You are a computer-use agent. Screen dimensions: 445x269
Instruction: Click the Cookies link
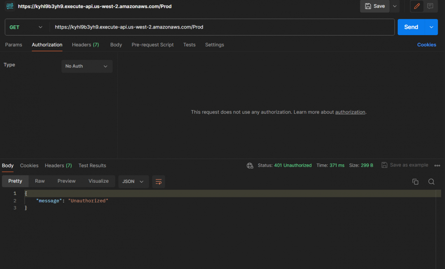(x=427, y=45)
